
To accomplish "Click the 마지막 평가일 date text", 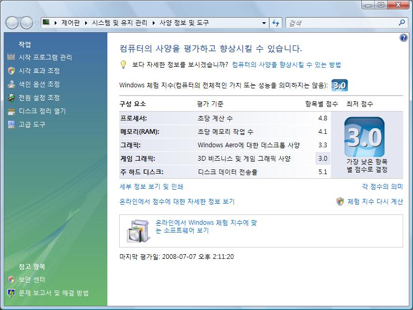I will tap(177, 257).
